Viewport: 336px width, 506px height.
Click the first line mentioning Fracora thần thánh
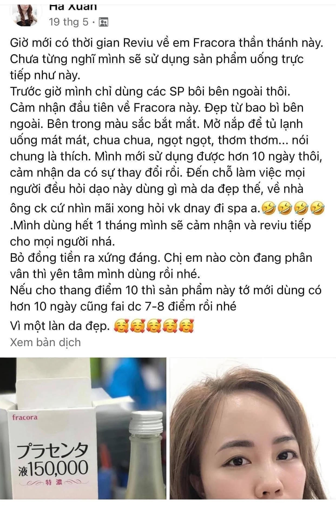pyautogui.click(x=166, y=43)
